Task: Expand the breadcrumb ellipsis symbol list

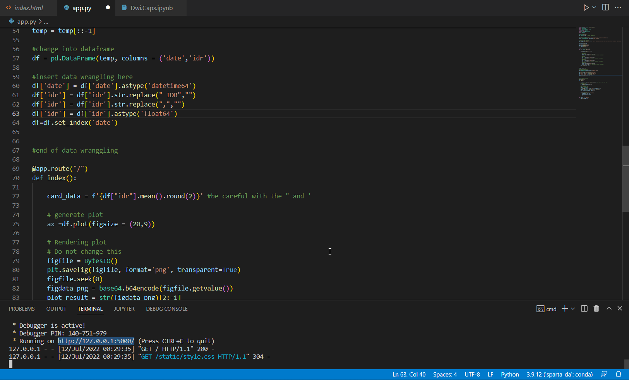Action: coord(46,22)
